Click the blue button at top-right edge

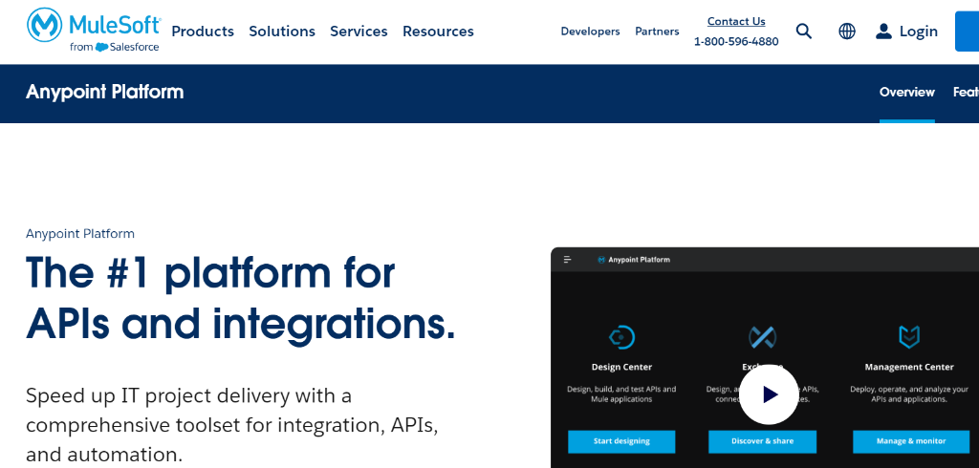968,32
